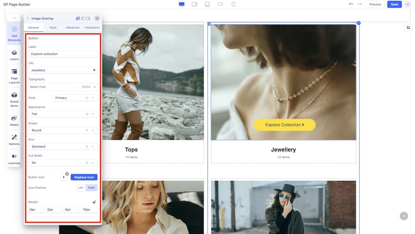The width and height of the screenshot is (415, 234).
Task: Grab the Image Overlay panel drag handle
Action: 28,18
